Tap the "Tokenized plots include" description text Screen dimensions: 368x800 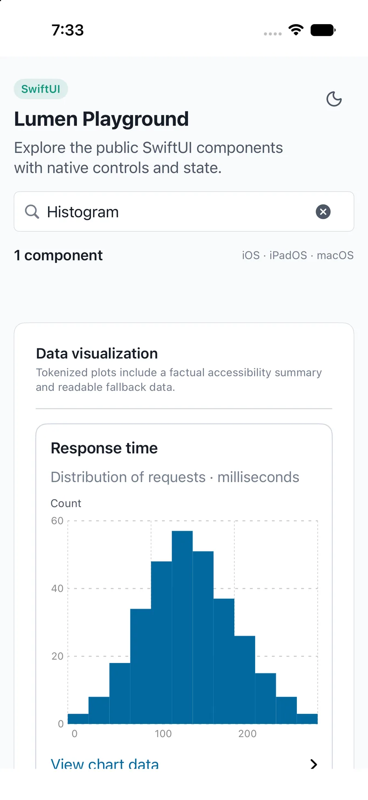(x=179, y=380)
